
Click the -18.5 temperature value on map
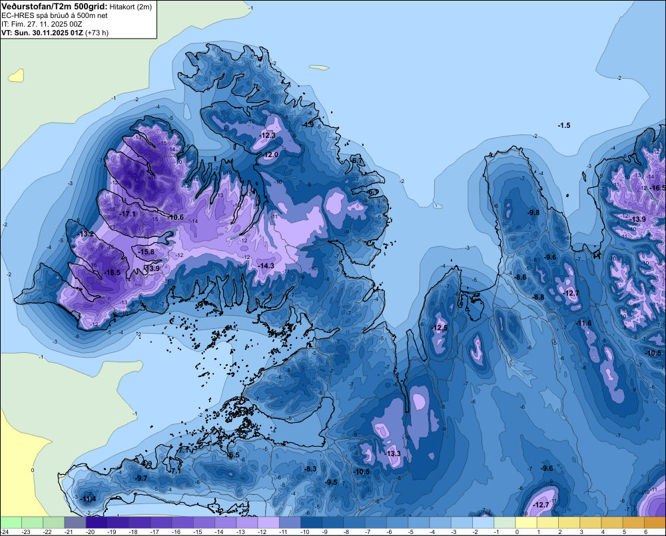112,273
